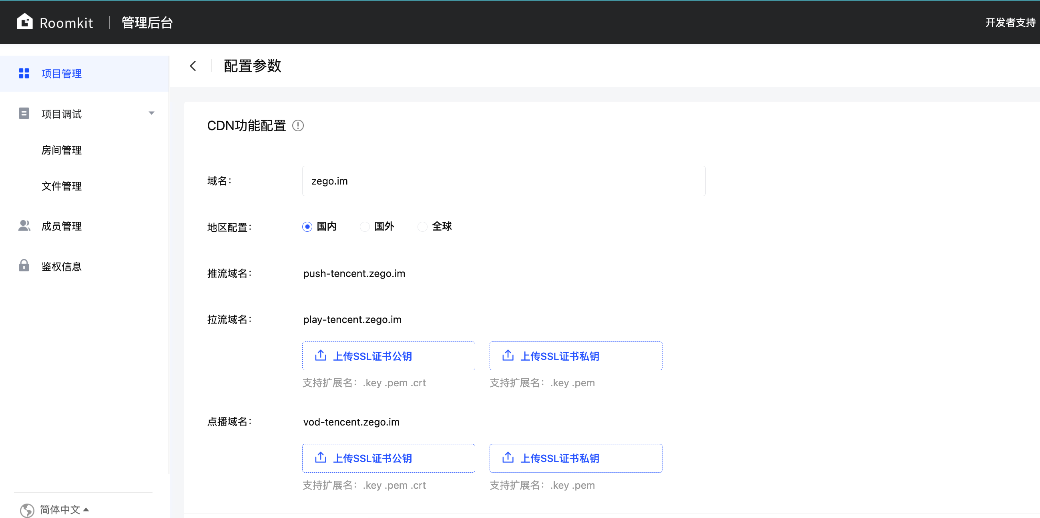Click the back arrow beside 配置参数
1040x518 pixels.
(193, 66)
